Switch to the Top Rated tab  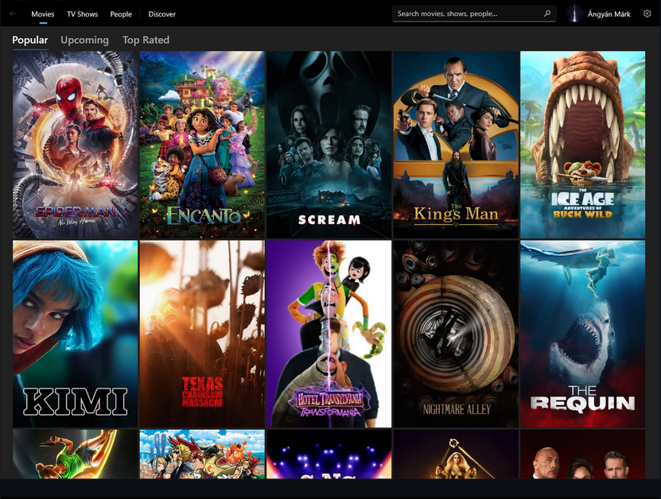tap(146, 40)
